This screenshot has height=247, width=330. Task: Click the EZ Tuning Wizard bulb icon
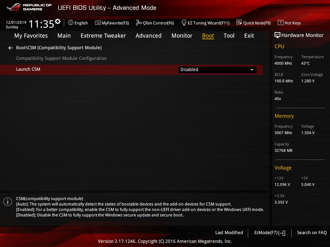[184, 23]
